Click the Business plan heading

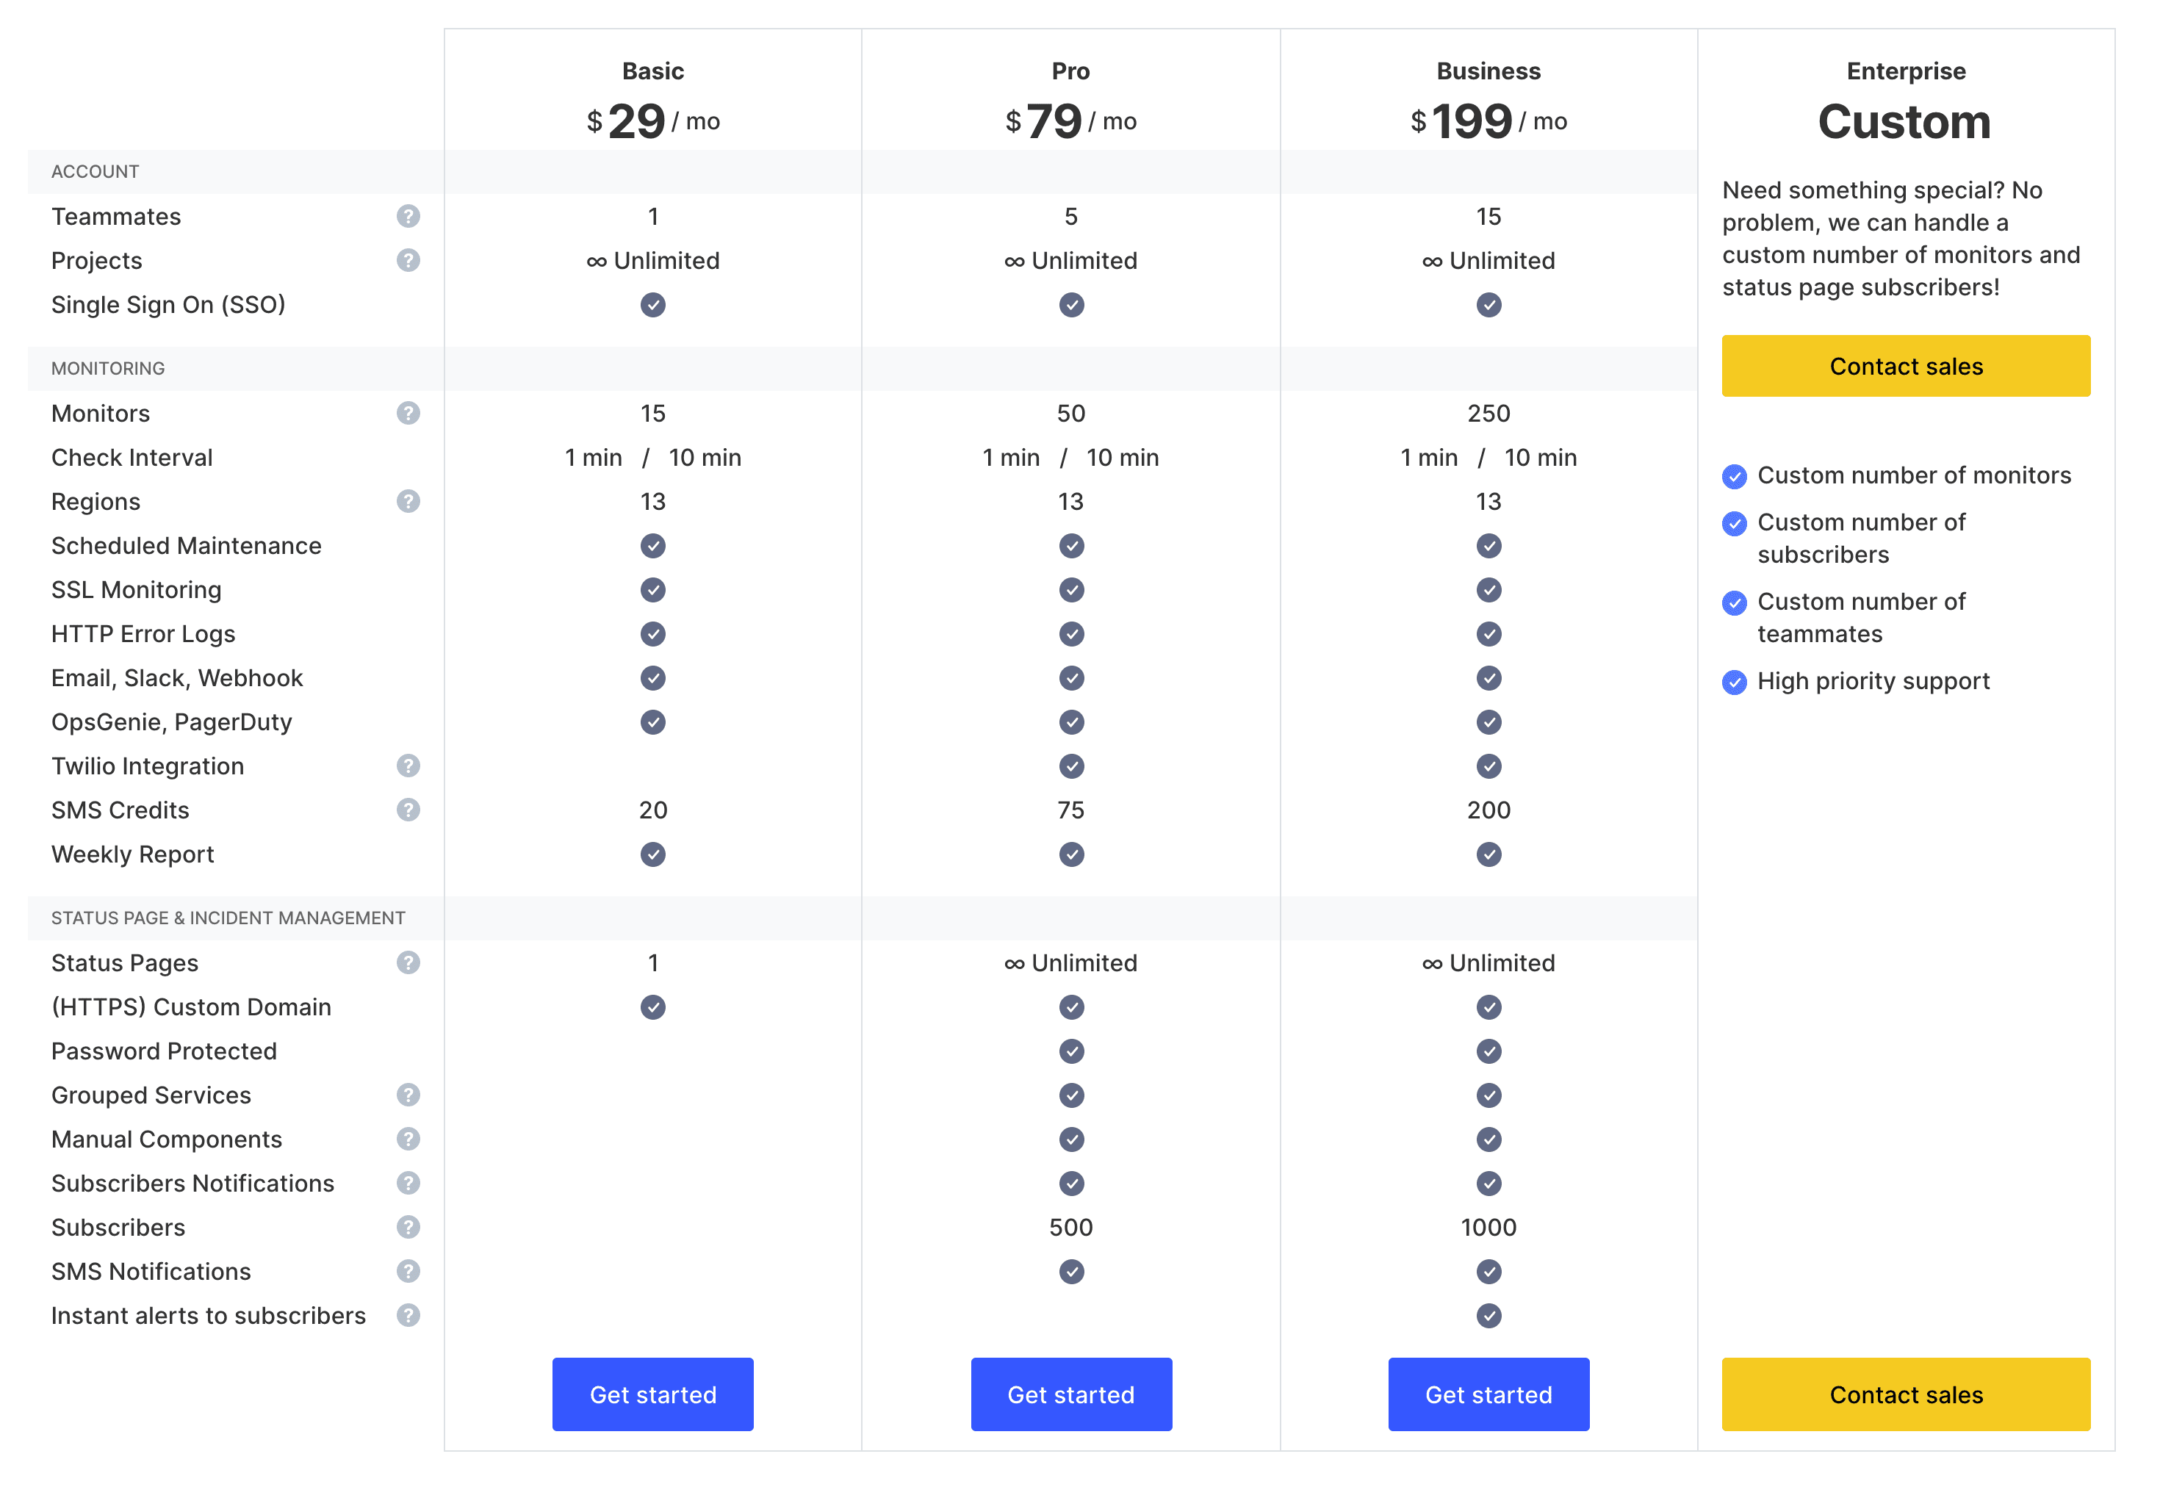[x=1488, y=72]
